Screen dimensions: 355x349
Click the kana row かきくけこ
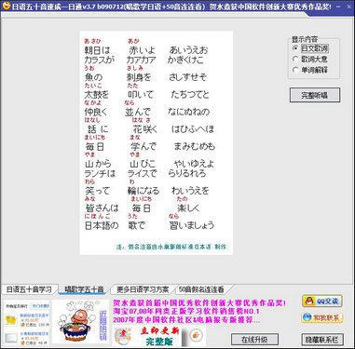click(185, 60)
